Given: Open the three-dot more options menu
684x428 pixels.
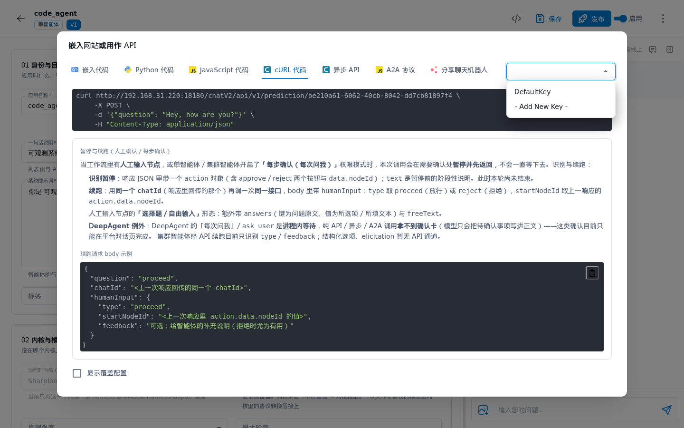Looking at the screenshot, I should coord(663,19).
